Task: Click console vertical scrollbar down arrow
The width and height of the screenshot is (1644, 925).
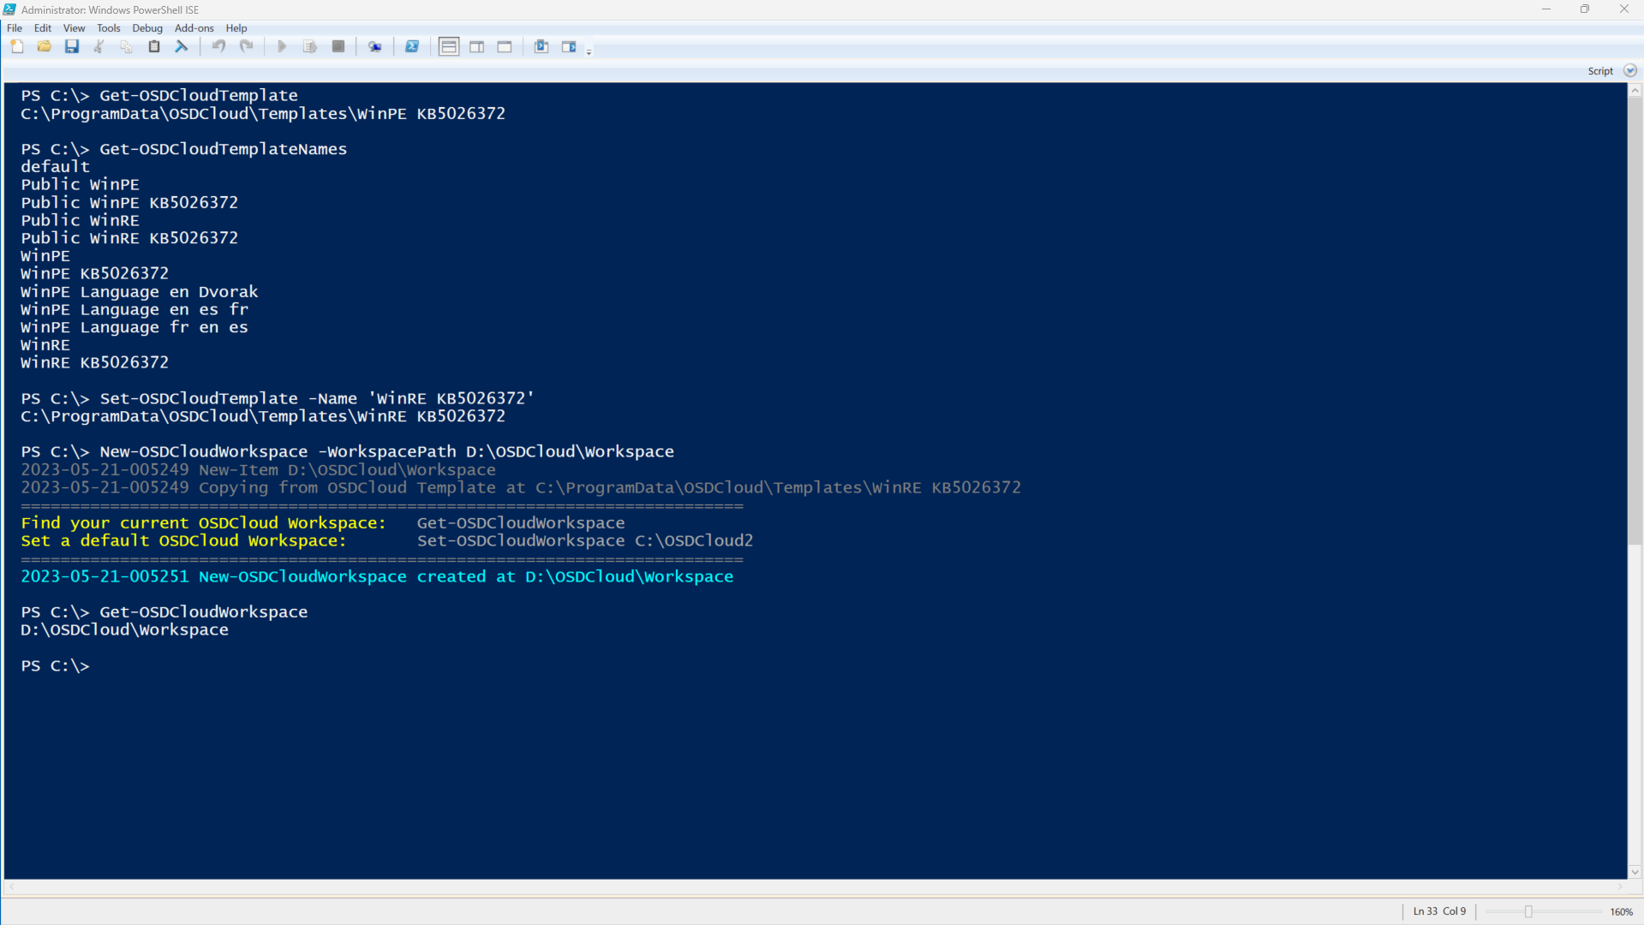Action: click(x=1635, y=872)
